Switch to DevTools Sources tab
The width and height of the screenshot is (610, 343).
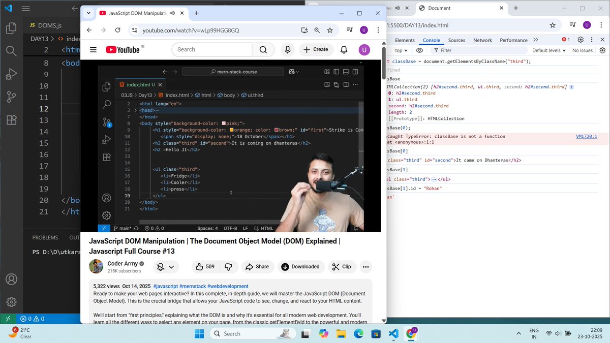pos(456,40)
